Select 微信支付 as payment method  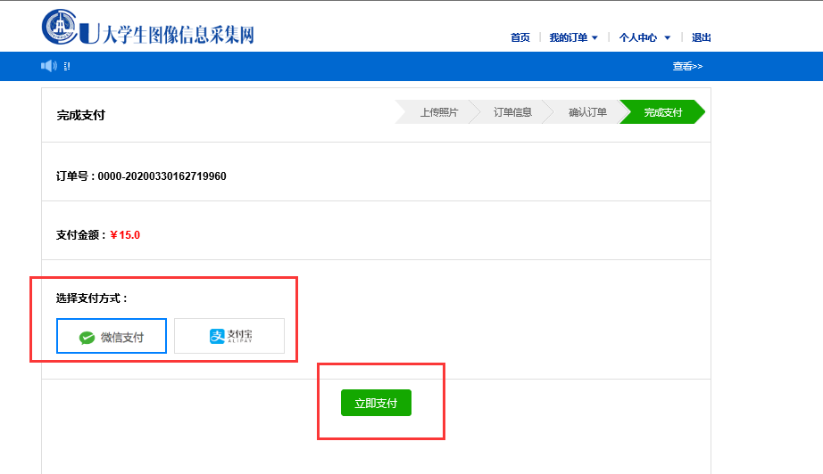coord(112,336)
